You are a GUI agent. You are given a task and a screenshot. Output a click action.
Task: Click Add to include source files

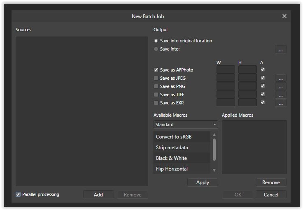tap(98, 194)
